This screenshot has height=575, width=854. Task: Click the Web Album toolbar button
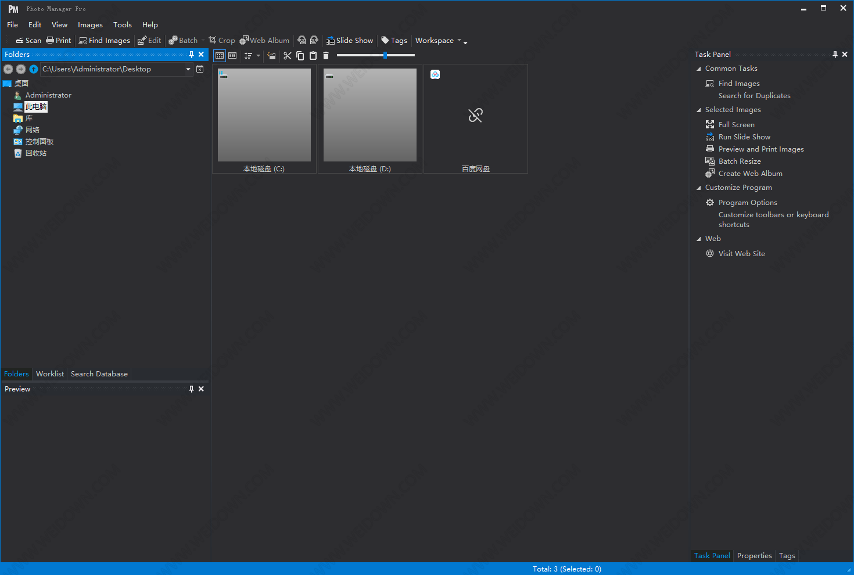tap(264, 41)
